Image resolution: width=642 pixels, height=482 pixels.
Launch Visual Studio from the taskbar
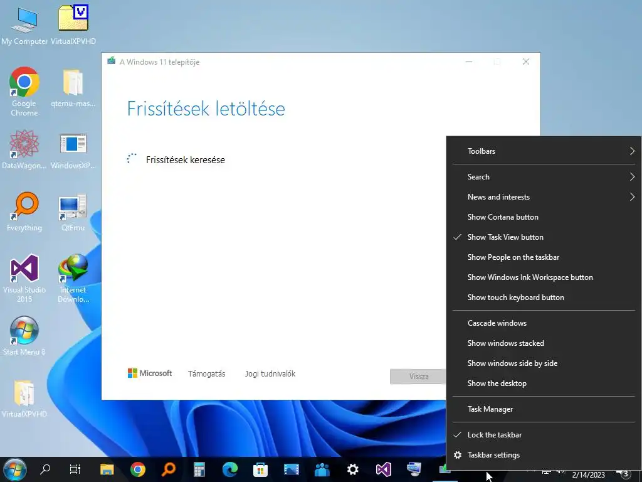pos(384,469)
